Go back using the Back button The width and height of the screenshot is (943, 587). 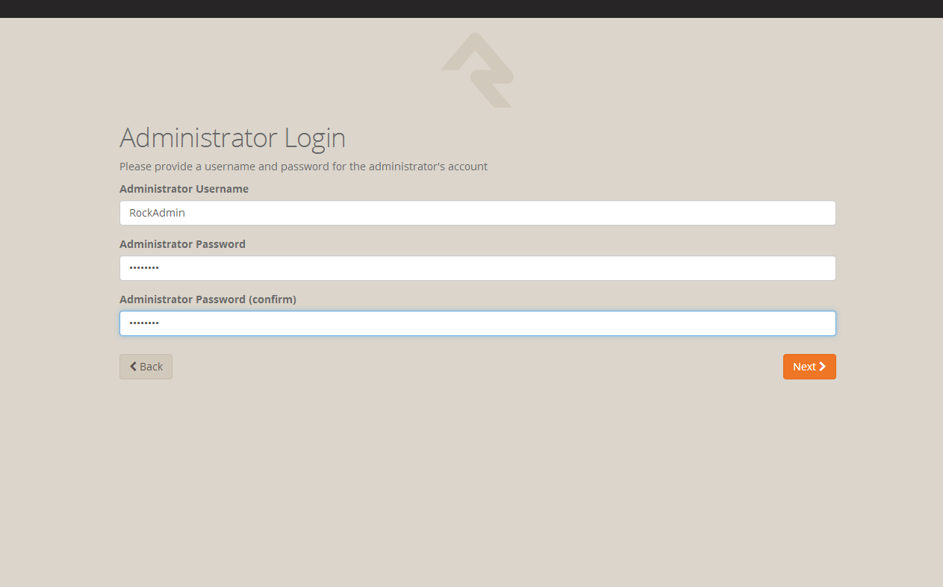click(146, 367)
